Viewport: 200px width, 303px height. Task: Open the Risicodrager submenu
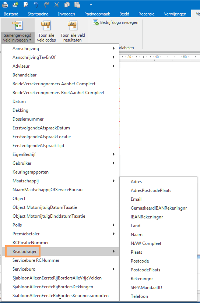pyautogui.click(x=60, y=252)
